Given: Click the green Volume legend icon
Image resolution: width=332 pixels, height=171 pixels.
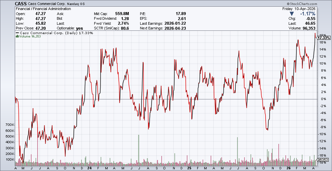Looking at the screenshot, I should tap(17, 36).
